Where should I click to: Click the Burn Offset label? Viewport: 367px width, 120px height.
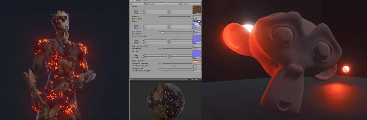(x=136, y=31)
